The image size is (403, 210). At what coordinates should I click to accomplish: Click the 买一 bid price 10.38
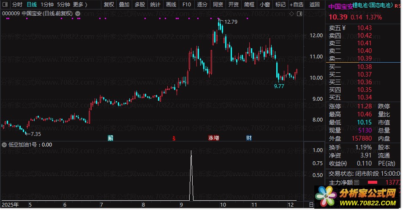click(x=365, y=67)
